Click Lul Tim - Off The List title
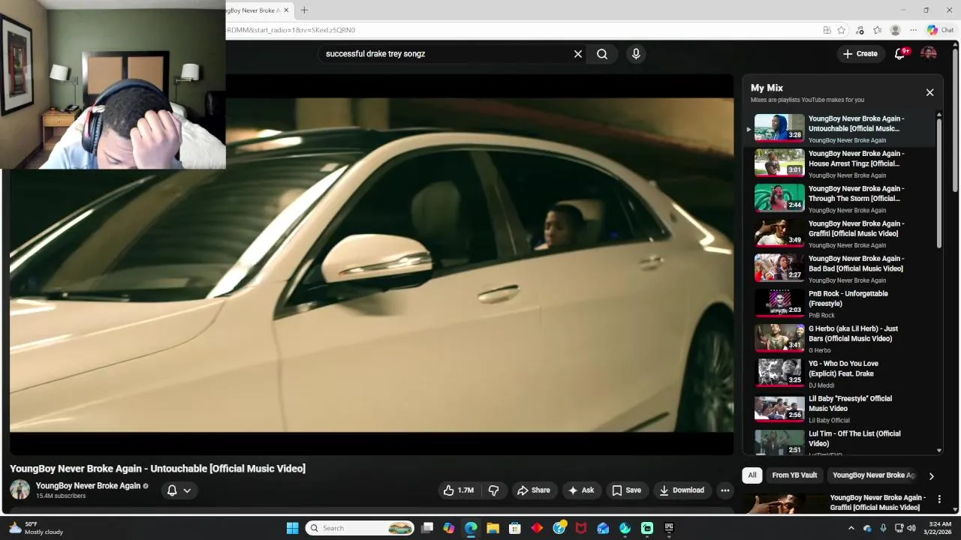Image resolution: width=961 pixels, height=540 pixels. [x=854, y=439]
